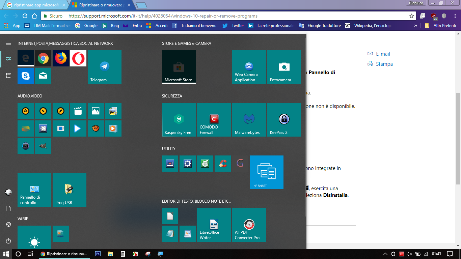Viewport: 461px width, 259px height.
Task: Open the Twitter bookmark
Action: 233,26
